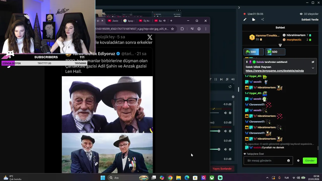Collapse the side panel with the top arrow chevron
The height and width of the screenshot is (181, 322).
pos(239,8)
